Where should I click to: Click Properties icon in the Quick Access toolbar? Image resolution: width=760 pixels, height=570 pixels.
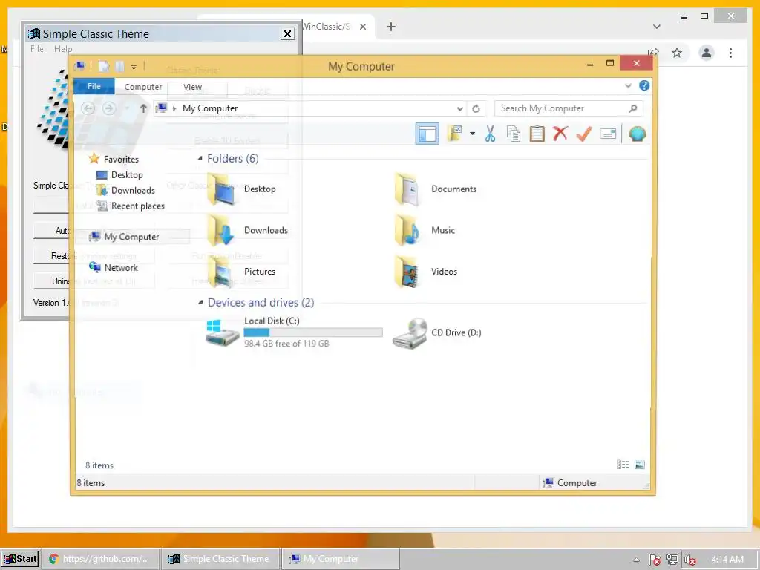[x=103, y=66]
